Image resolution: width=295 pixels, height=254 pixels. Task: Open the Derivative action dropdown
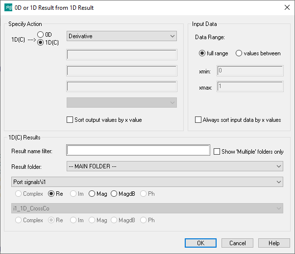[x=122, y=36]
